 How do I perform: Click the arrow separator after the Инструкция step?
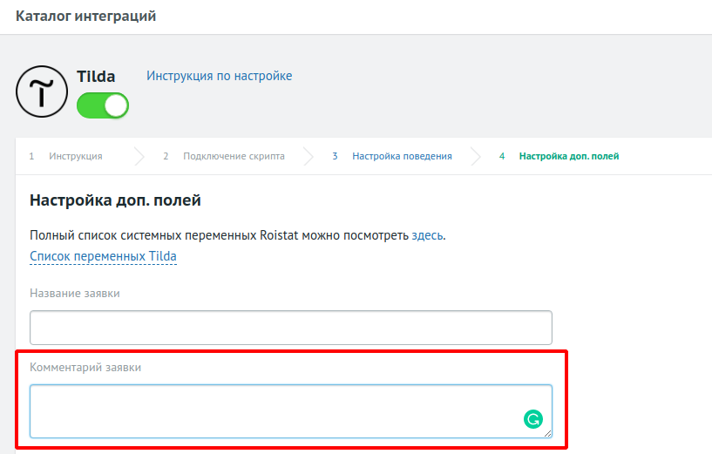[139, 156]
